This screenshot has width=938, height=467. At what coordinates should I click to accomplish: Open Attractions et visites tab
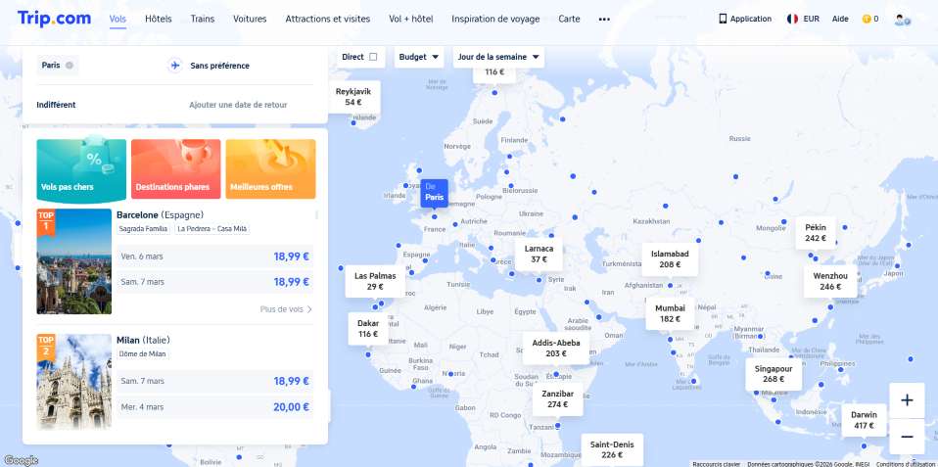(327, 19)
